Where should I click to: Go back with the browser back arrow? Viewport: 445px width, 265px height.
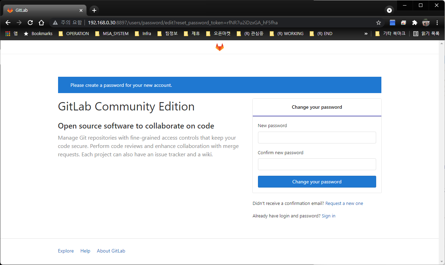(x=8, y=23)
